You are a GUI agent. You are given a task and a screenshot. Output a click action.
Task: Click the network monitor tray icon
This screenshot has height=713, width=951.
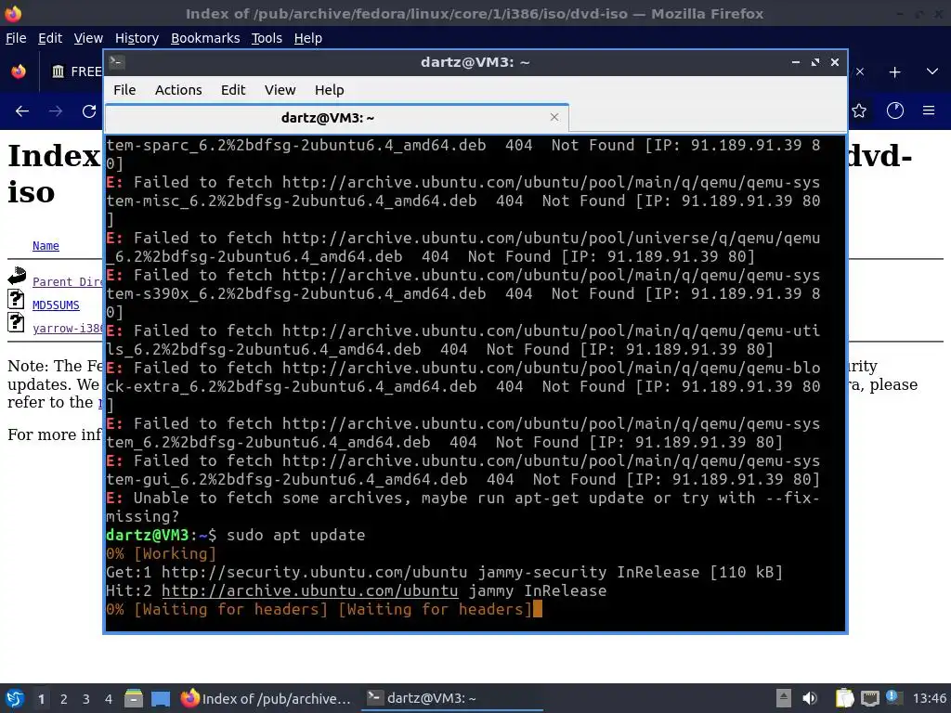(x=869, y=698)
